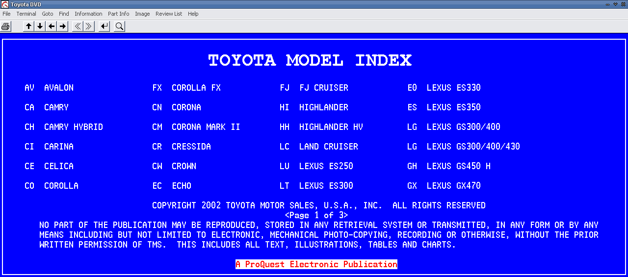Open the Help menu
This screenshot has width=628, height=277.
pos(193,14)
